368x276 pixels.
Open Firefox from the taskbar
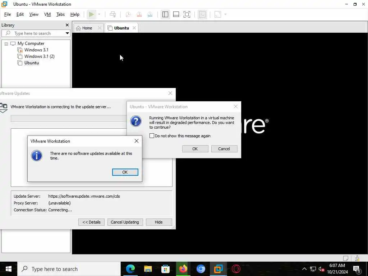point(183,269)
